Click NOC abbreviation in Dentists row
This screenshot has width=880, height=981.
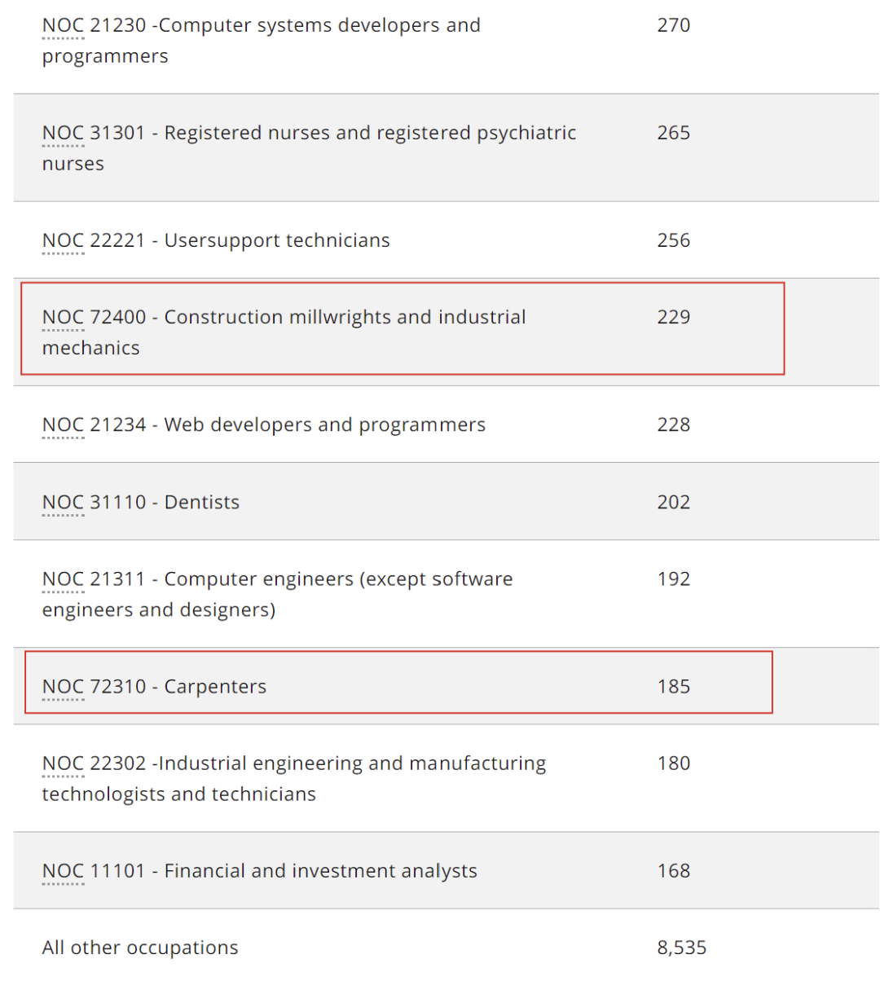[x=63, y=502]
